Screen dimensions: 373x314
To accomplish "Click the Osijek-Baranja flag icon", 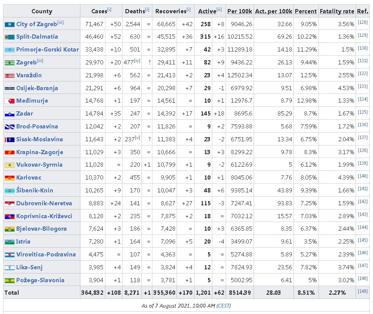I will click(9, 88).
